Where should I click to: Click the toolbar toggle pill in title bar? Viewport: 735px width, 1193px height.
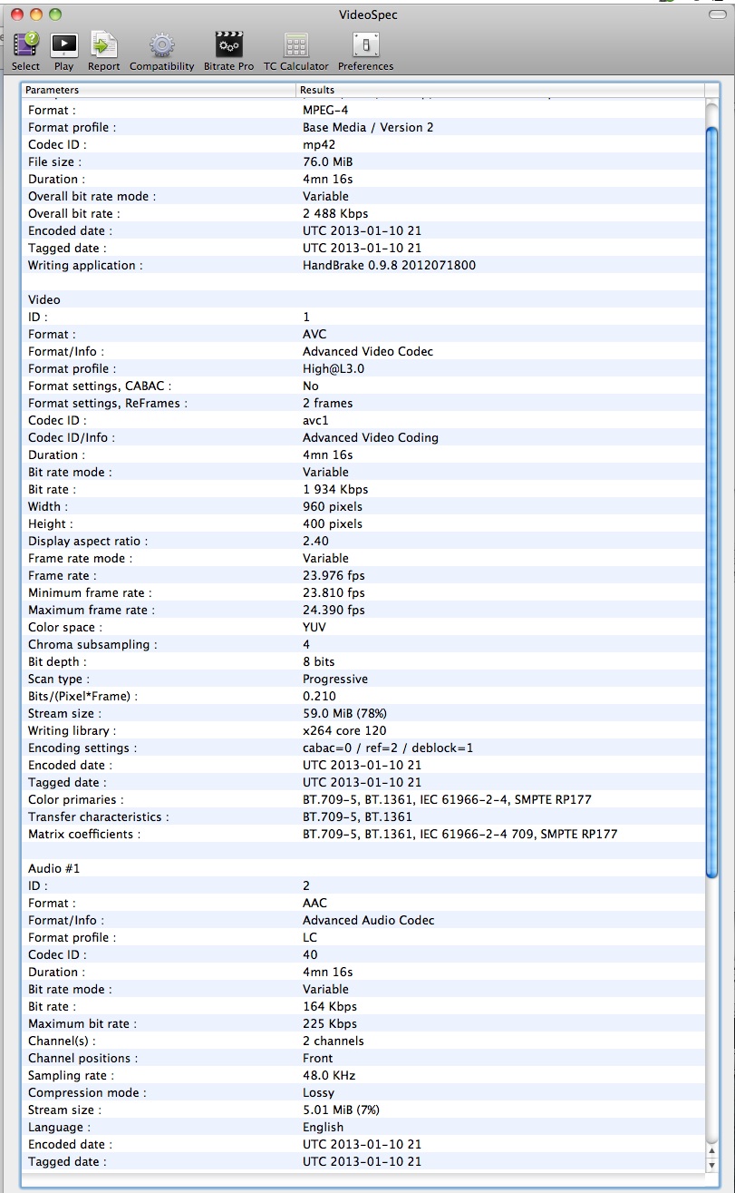pos(717,15)
